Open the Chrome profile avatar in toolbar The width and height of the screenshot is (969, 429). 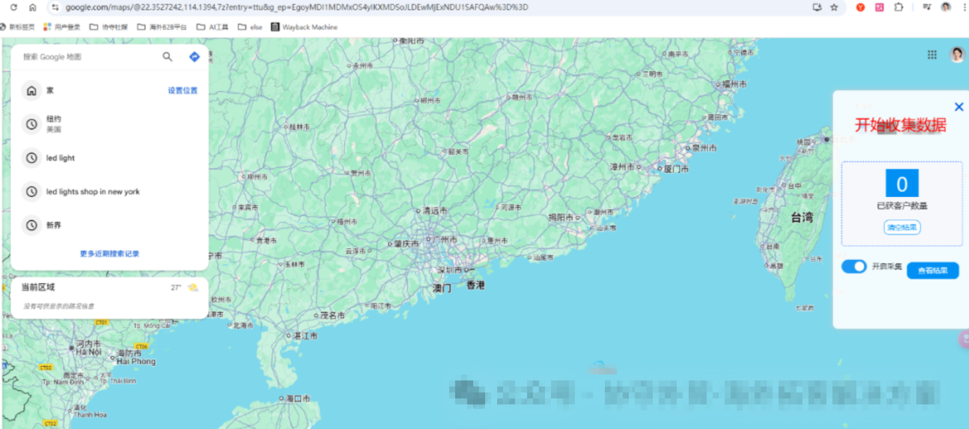[946, 7]
